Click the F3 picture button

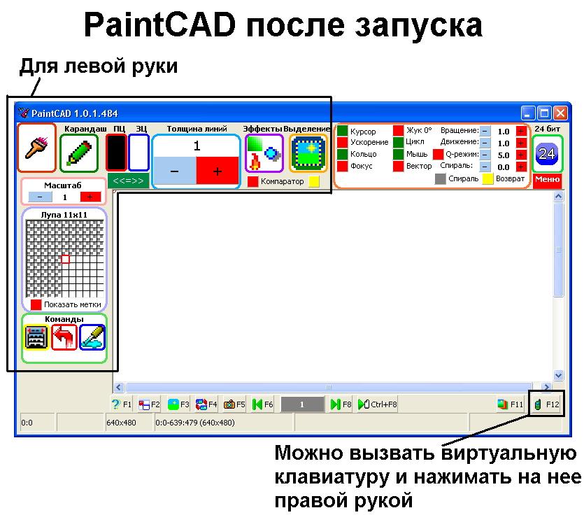pos(178,404)
